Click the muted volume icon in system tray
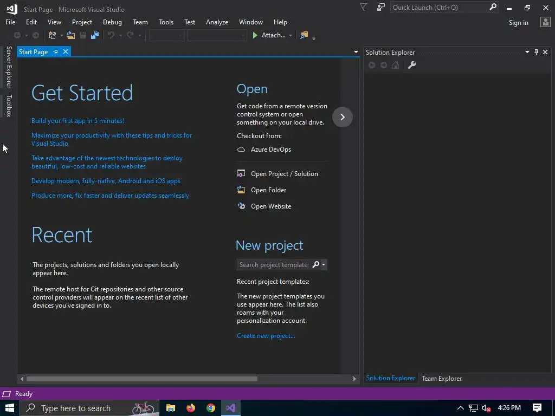Image resolution: width=555 pixels, height=416 pixels. (x=486, y=408)
